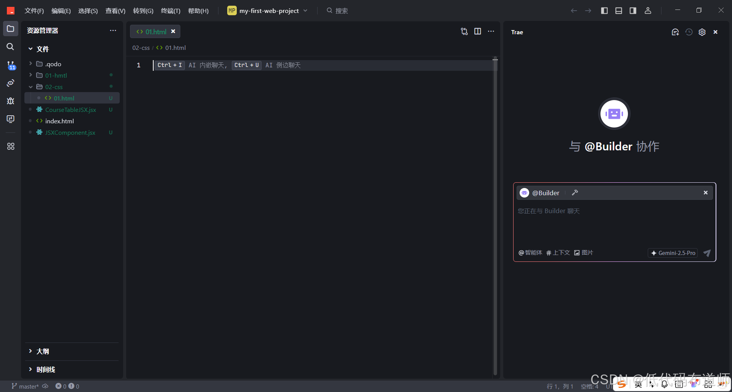
Task: Collapse the 02-css folder
Action: coord(72,87)
